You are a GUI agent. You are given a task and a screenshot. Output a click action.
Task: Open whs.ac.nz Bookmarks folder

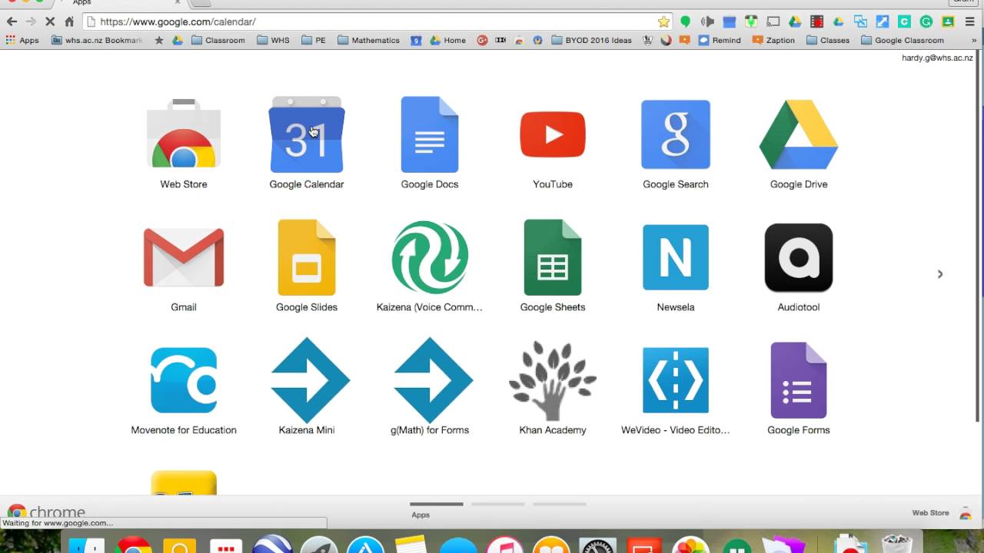coord(97,40)
